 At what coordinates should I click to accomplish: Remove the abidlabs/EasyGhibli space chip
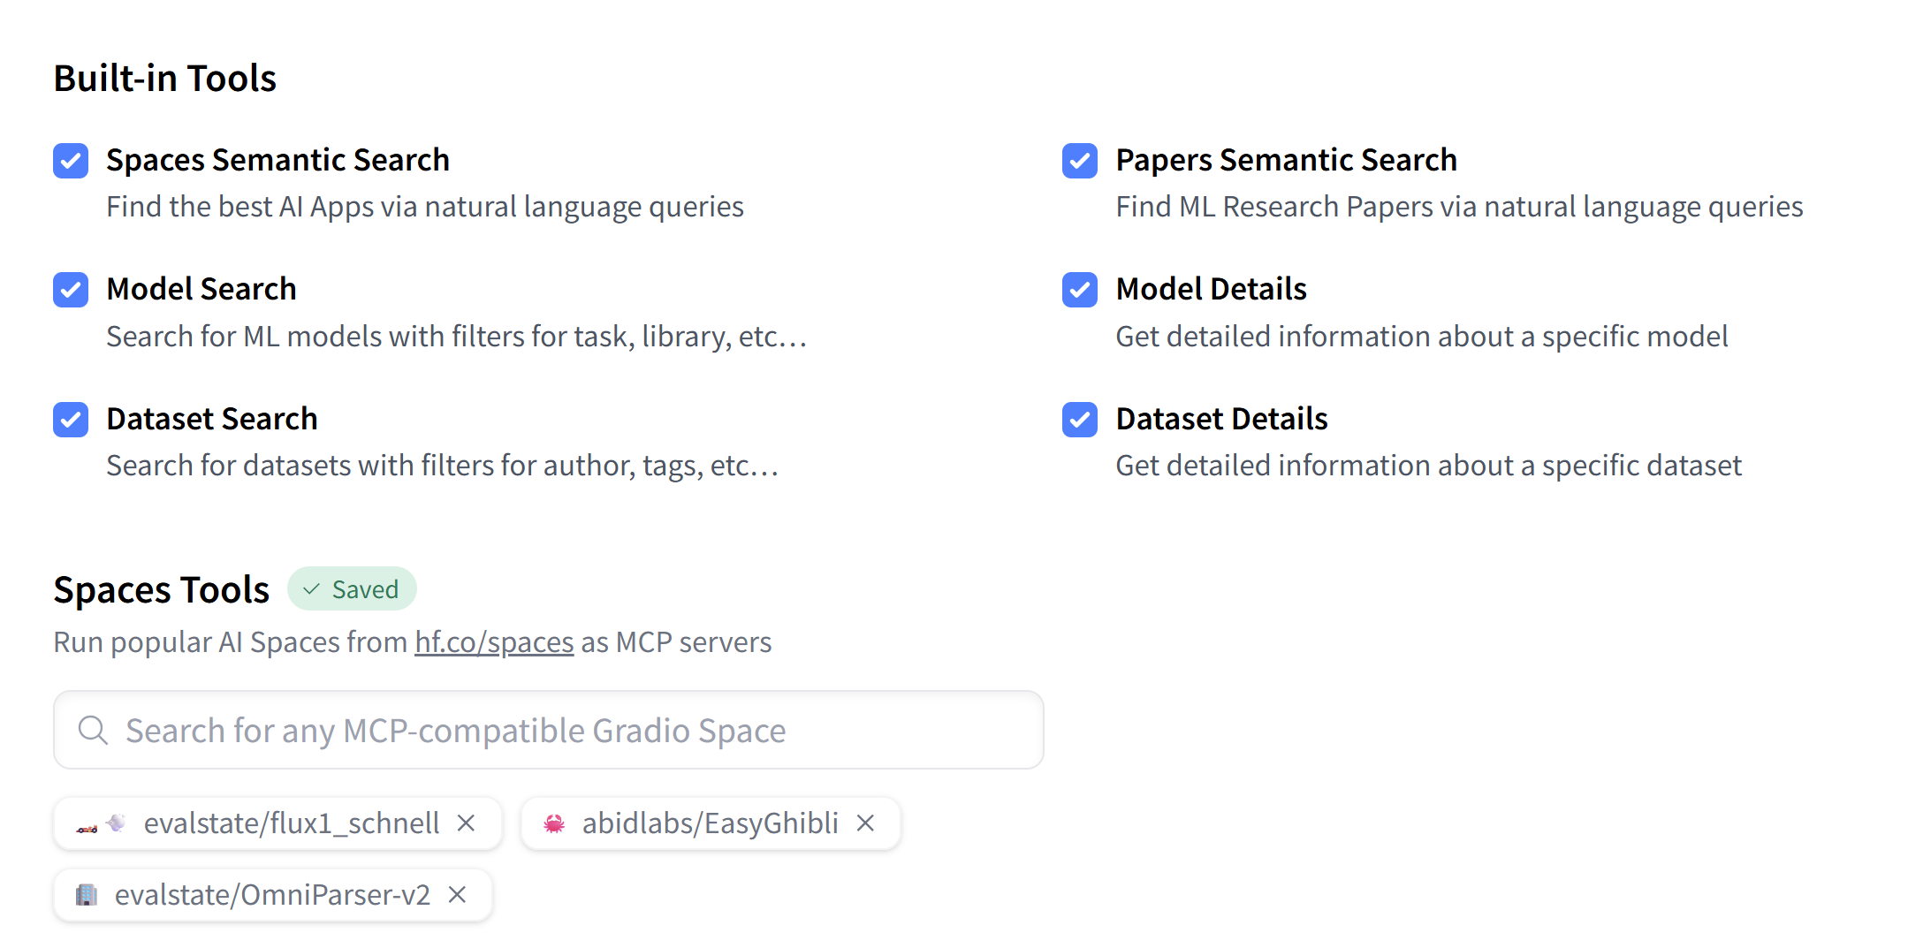tap(865, 823)
